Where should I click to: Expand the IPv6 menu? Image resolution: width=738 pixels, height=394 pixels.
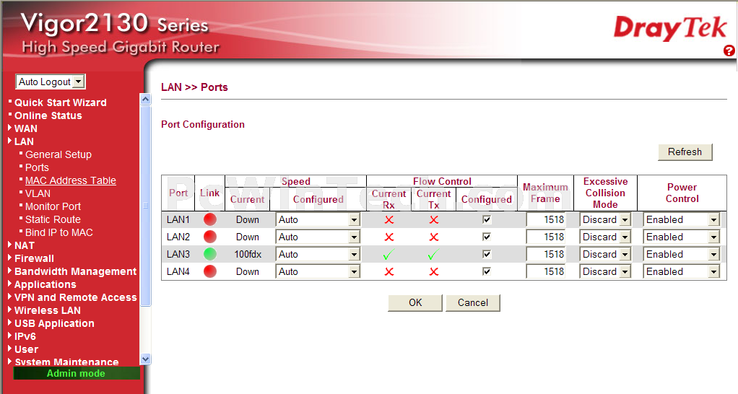coord(25,336)
